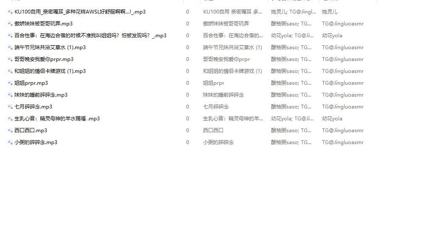Click the icon beside 和姐姐的情侣卡牌游戏 (1).mp3
Image resolution: width=438 pixels, height=228 pixels.
click(x=10, y=71)
